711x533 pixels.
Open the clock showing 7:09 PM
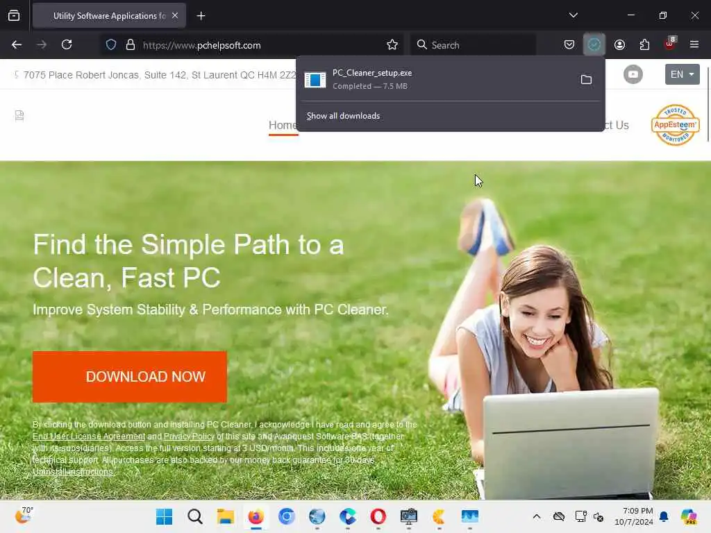click(x=633, y=516)
